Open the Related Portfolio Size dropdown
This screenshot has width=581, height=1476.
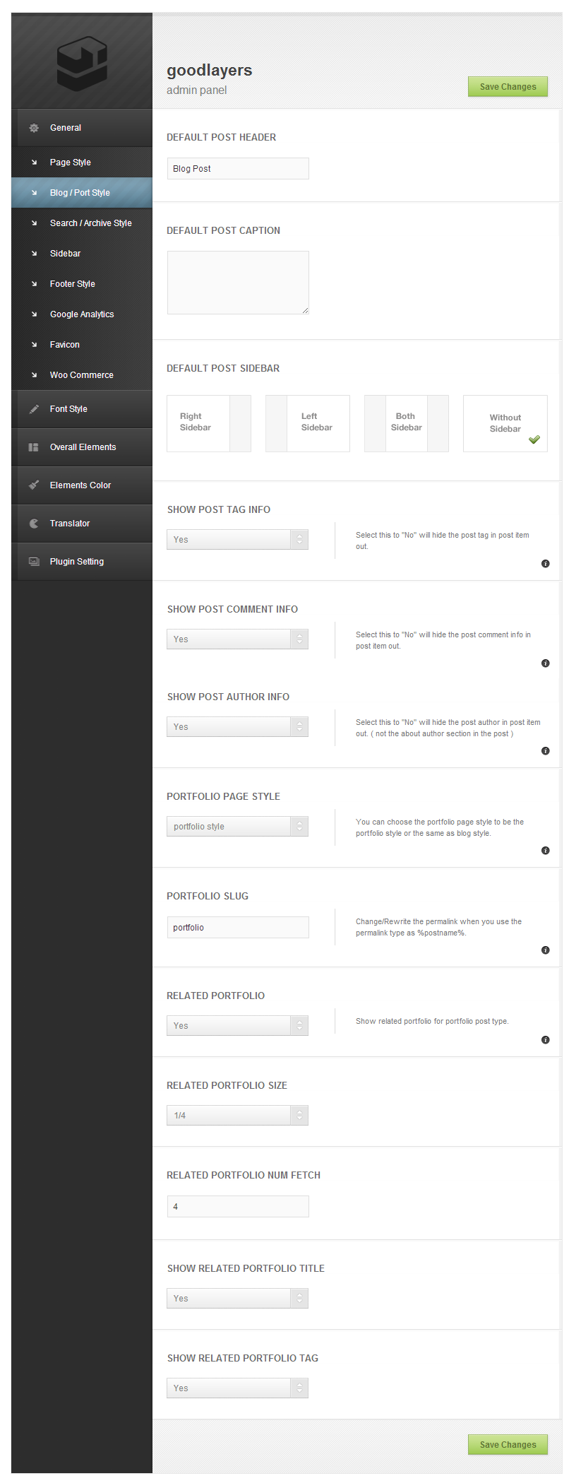click(x=237, y=1116)
